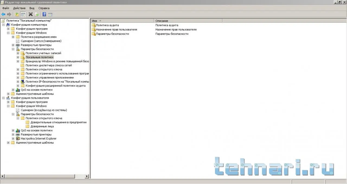Expand the "Локальные политики" node

click(18, 57)
